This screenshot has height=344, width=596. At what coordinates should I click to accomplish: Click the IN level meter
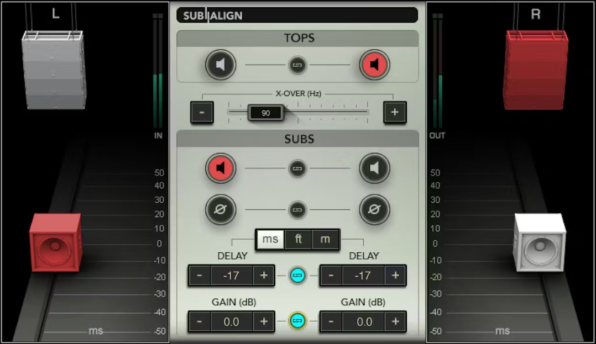(158, 72)
